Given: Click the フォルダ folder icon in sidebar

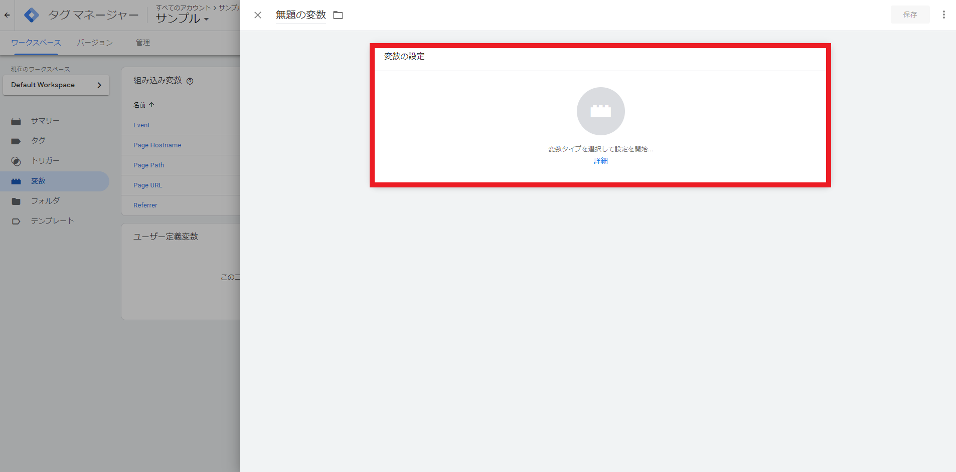Looking at the screenshot, I should 16,201.
